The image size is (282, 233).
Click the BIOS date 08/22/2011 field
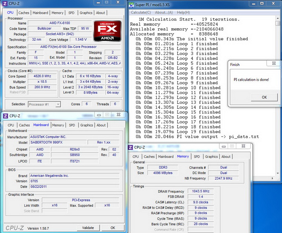74,187
